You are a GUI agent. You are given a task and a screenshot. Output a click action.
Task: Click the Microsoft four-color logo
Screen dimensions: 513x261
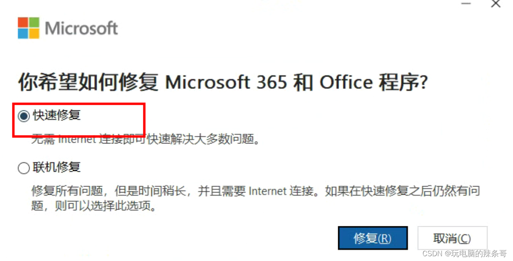click(29, 28)
